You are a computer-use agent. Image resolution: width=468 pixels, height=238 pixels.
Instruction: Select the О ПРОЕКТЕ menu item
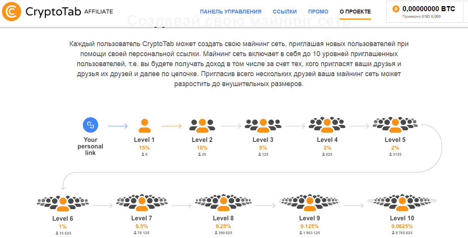[x=354, y=11]
